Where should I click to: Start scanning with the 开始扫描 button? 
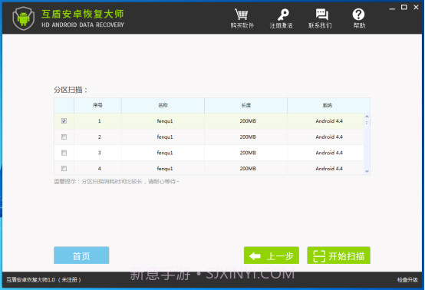(338, 255)
